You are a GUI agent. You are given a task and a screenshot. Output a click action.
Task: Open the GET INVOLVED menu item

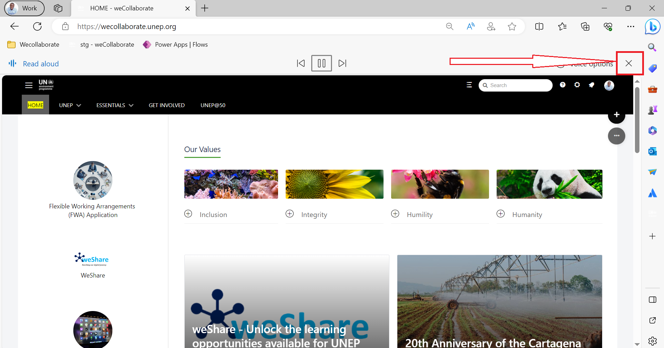[x=167, y=105]
